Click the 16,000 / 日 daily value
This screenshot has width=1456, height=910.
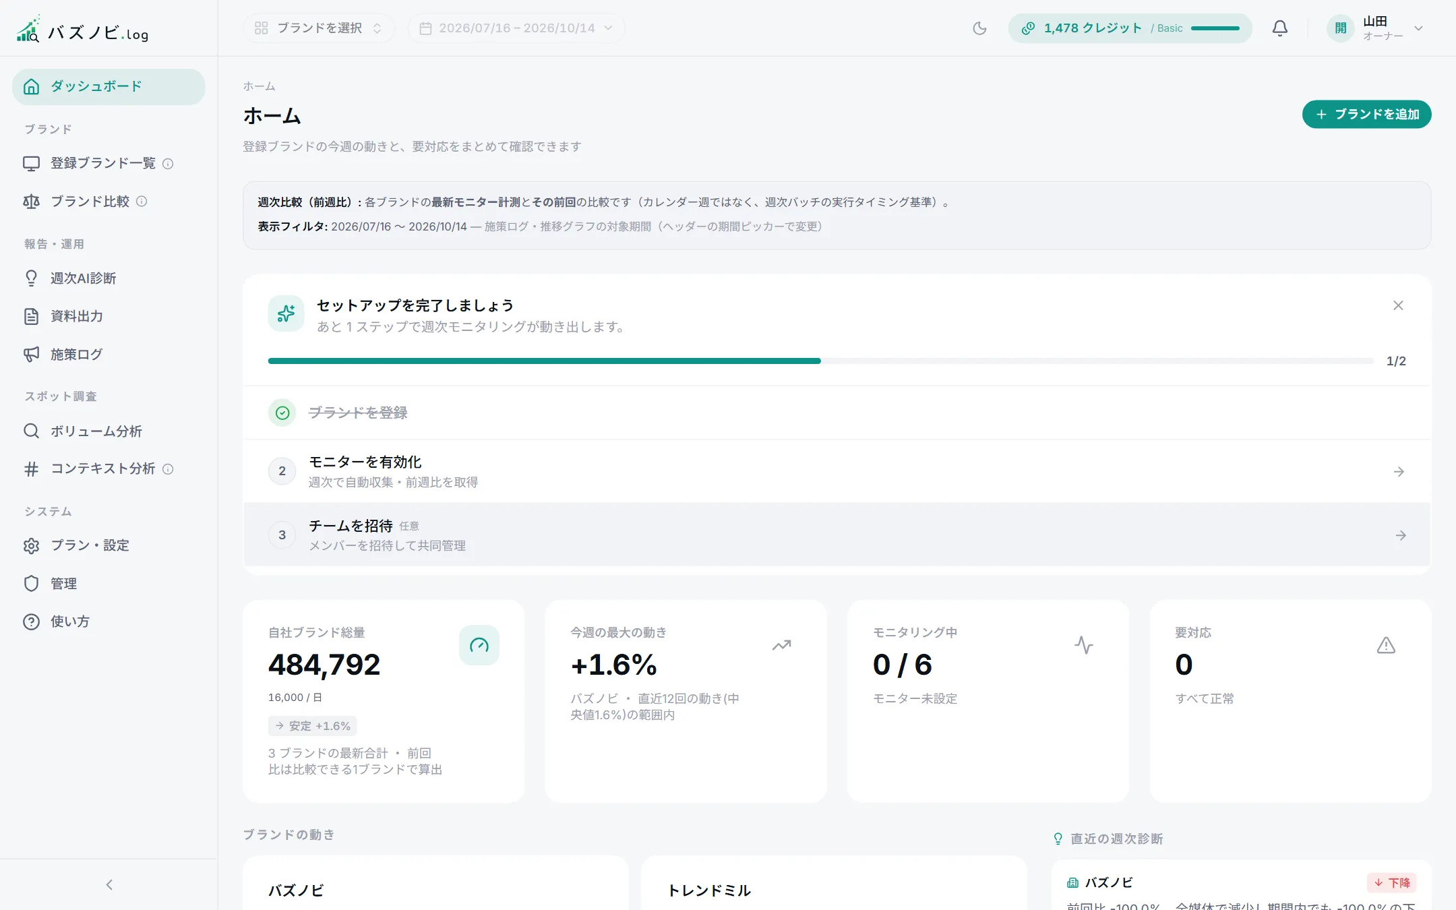coord(295,698)
